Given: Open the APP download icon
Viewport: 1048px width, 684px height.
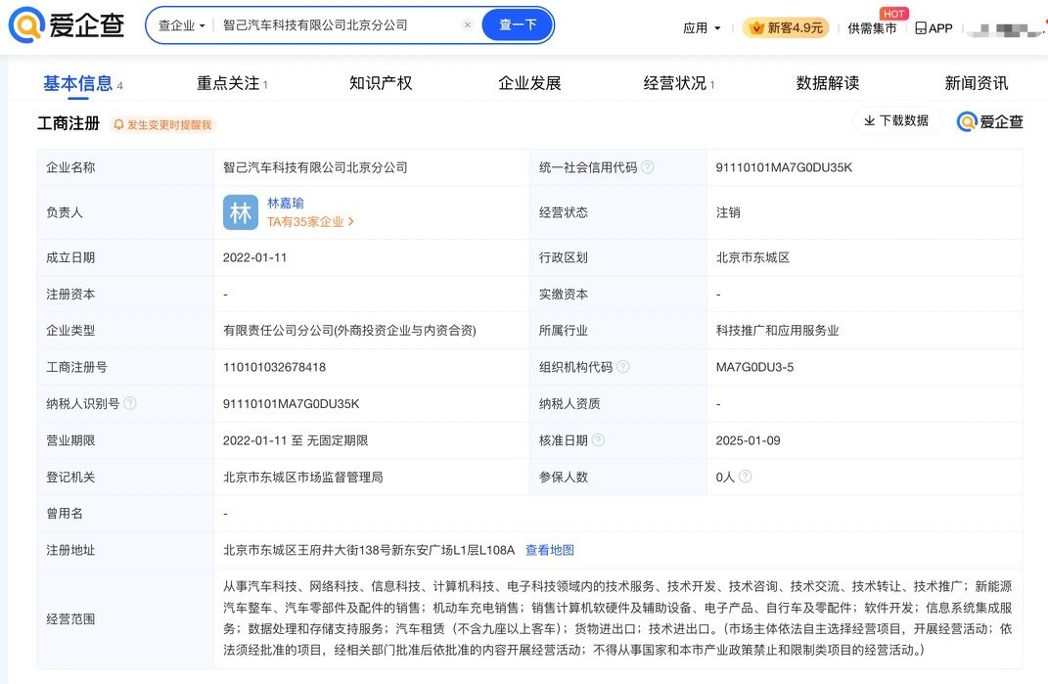Looking at the screenshot, I should [x=933, y=28].
